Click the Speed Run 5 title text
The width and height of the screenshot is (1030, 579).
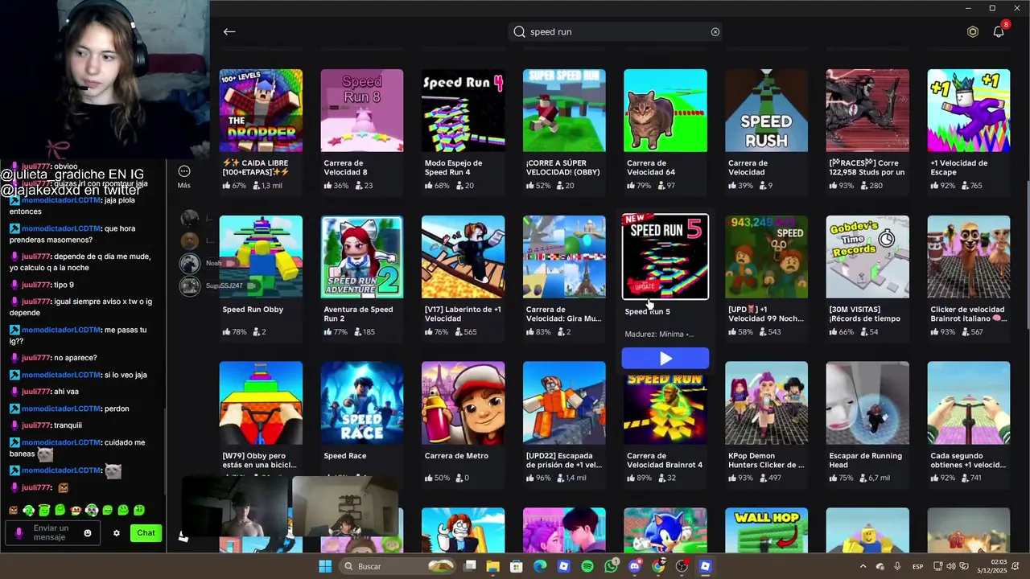[648, 311]
